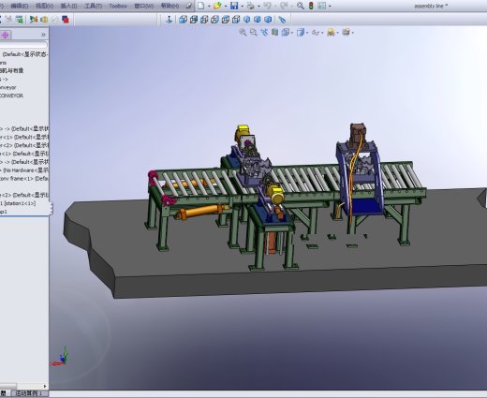487x398 pixels.
Task: Click the Normal To view icon
Action: tap(170, 20)
